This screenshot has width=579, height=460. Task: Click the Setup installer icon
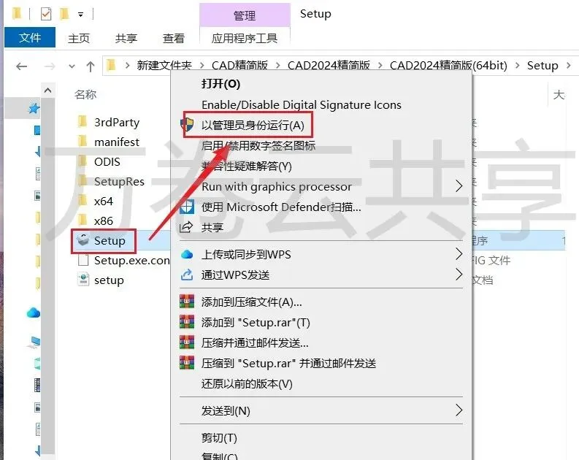(x=83, y=240)
